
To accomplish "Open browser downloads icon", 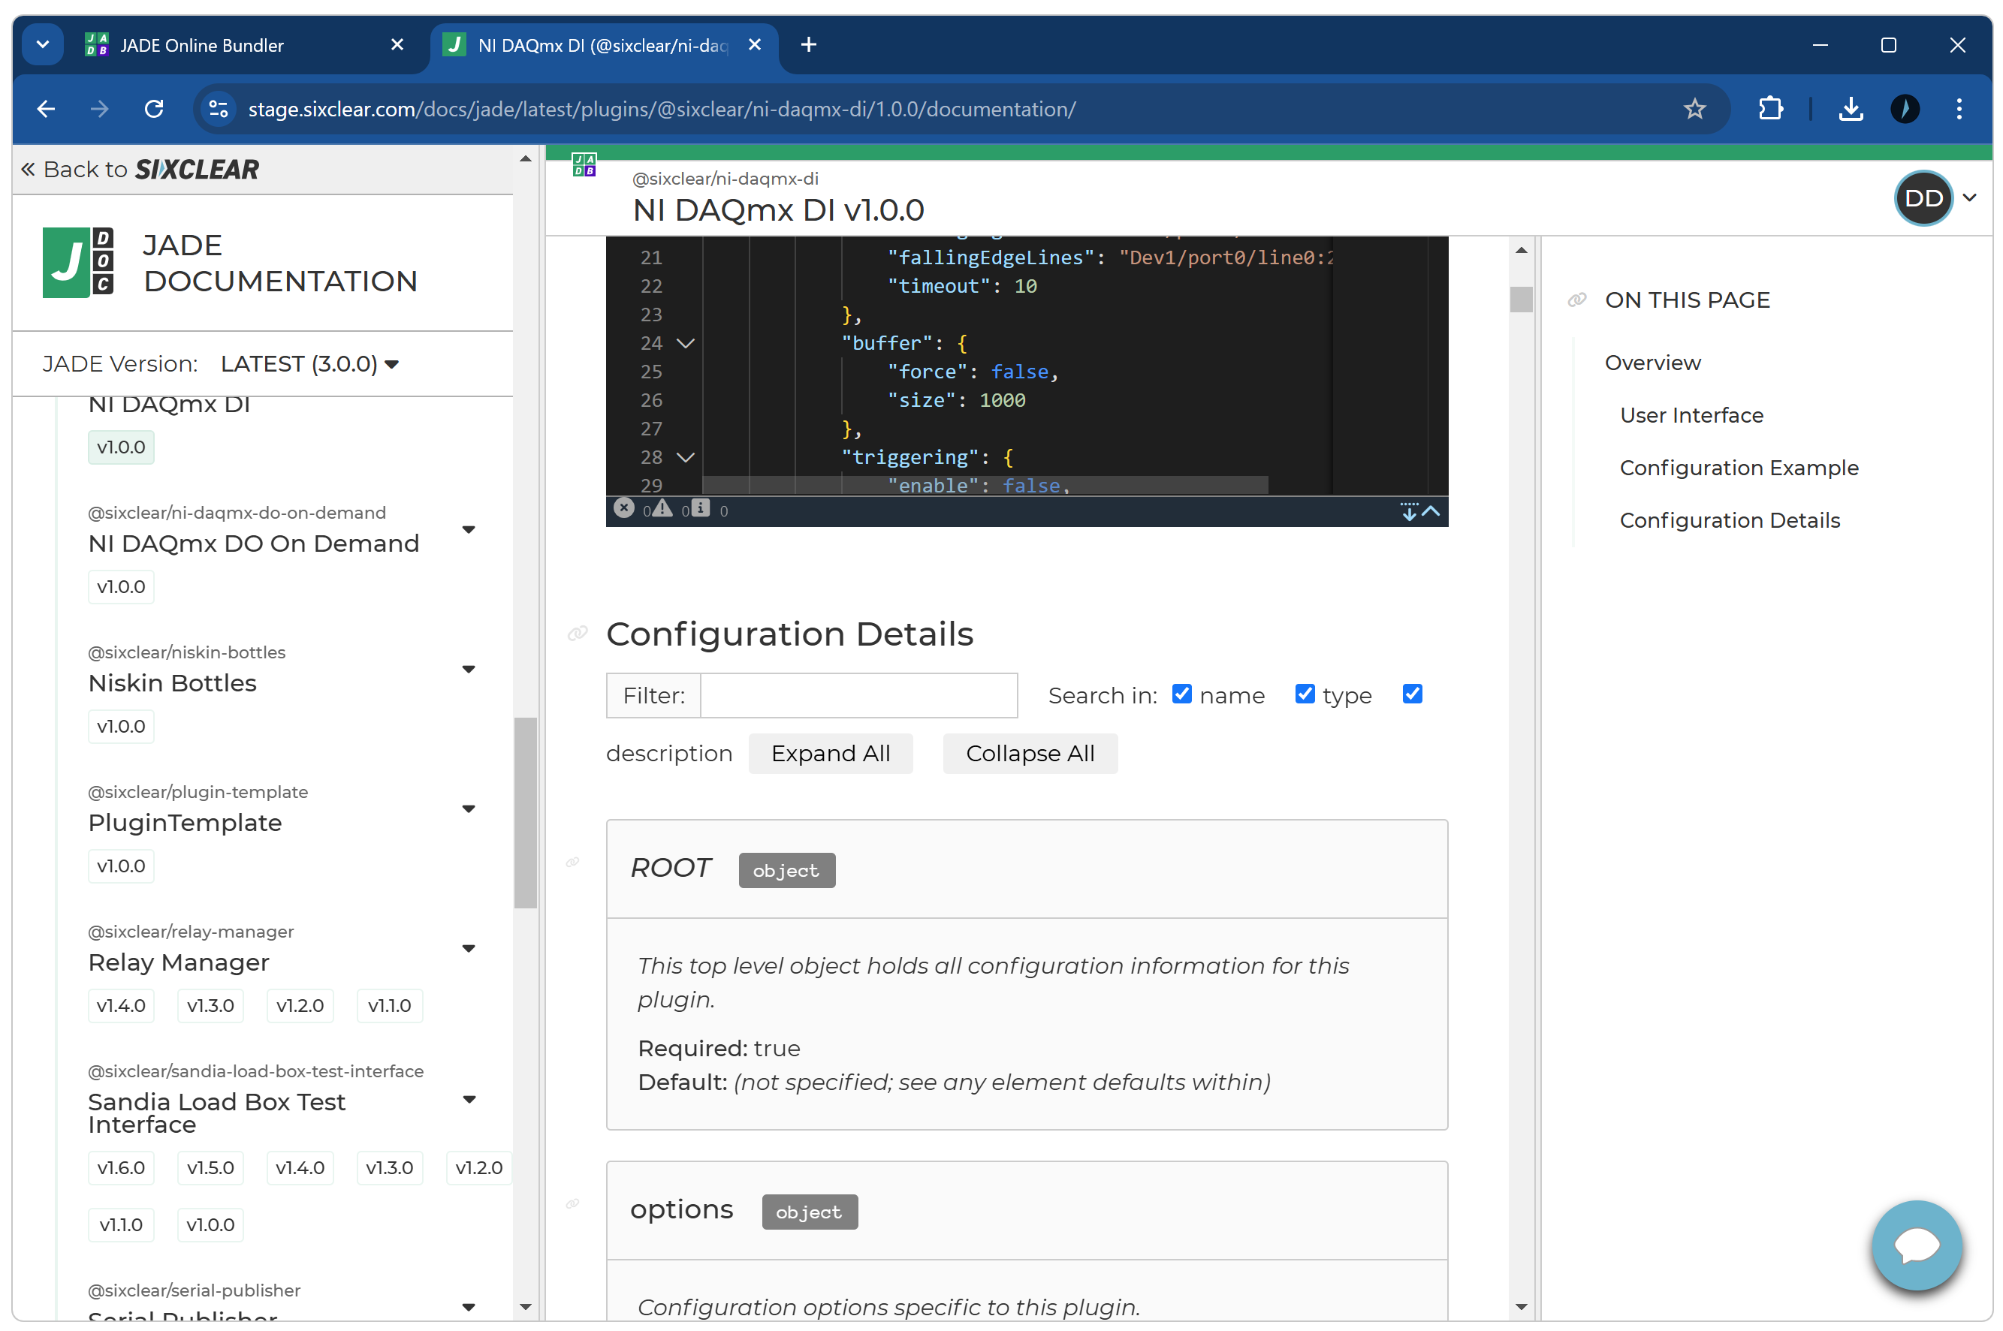I will 1851,109.
